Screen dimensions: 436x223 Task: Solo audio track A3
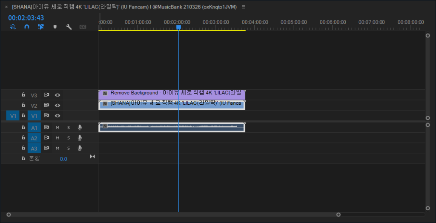point(69,148)
